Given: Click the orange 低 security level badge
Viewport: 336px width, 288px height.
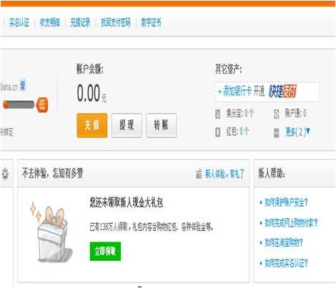Looking at the screenshot, I should [x=42, y=105].
